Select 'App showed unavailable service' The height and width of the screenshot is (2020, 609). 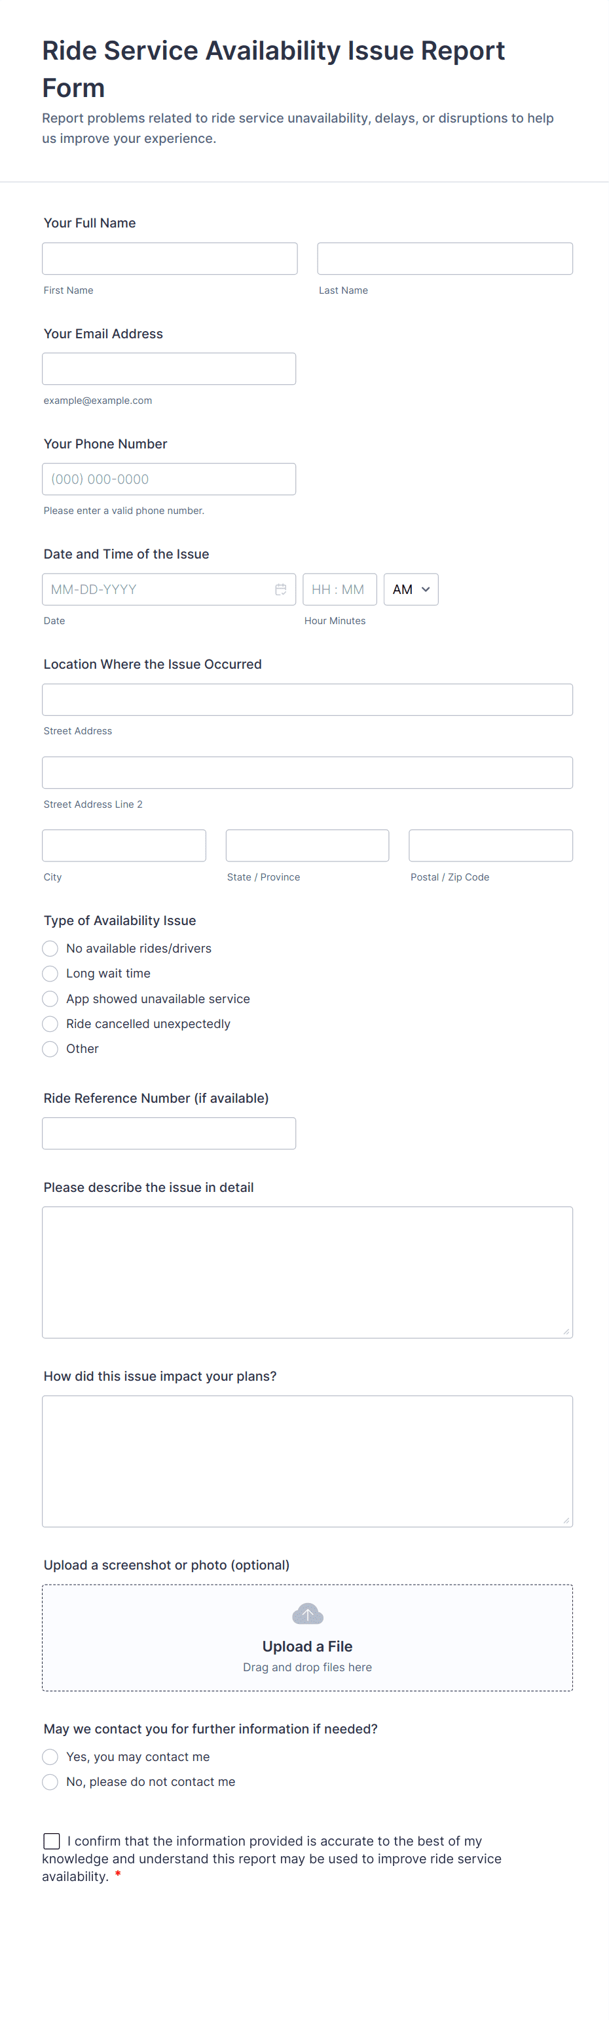50,999
